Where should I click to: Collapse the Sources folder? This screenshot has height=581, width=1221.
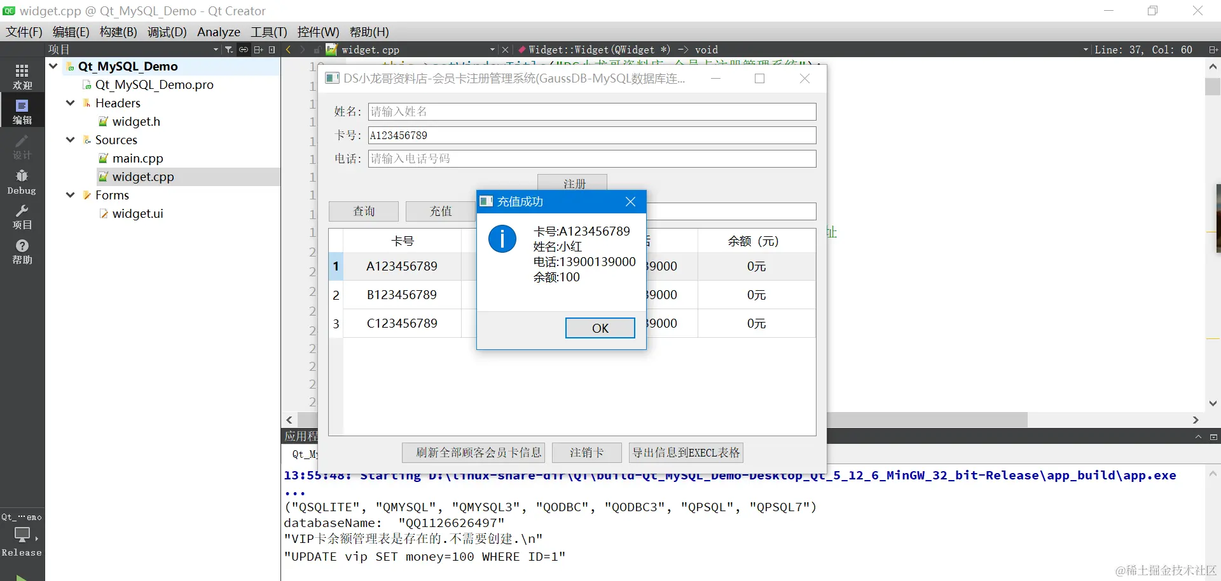71,140
